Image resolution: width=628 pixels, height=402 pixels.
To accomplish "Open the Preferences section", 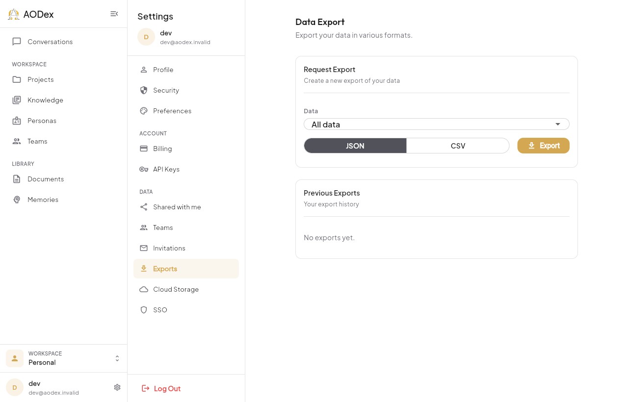I will tap(186, 111).
